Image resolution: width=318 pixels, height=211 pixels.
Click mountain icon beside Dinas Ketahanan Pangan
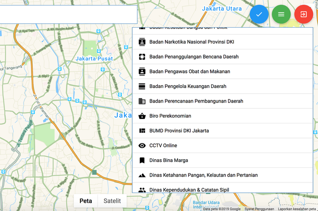point(142,175)
